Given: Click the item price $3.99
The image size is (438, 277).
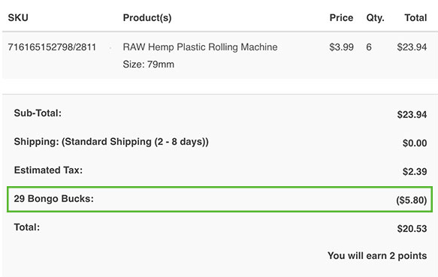Looking at the screenshot, I should [x=341, y=47].
